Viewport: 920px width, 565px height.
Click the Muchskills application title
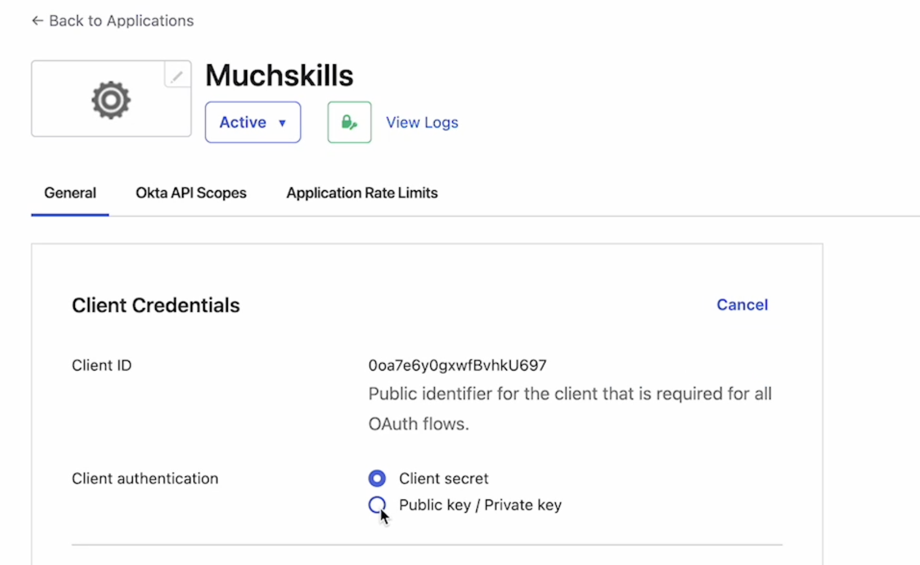pyautogui.click(x=280, y=75)
